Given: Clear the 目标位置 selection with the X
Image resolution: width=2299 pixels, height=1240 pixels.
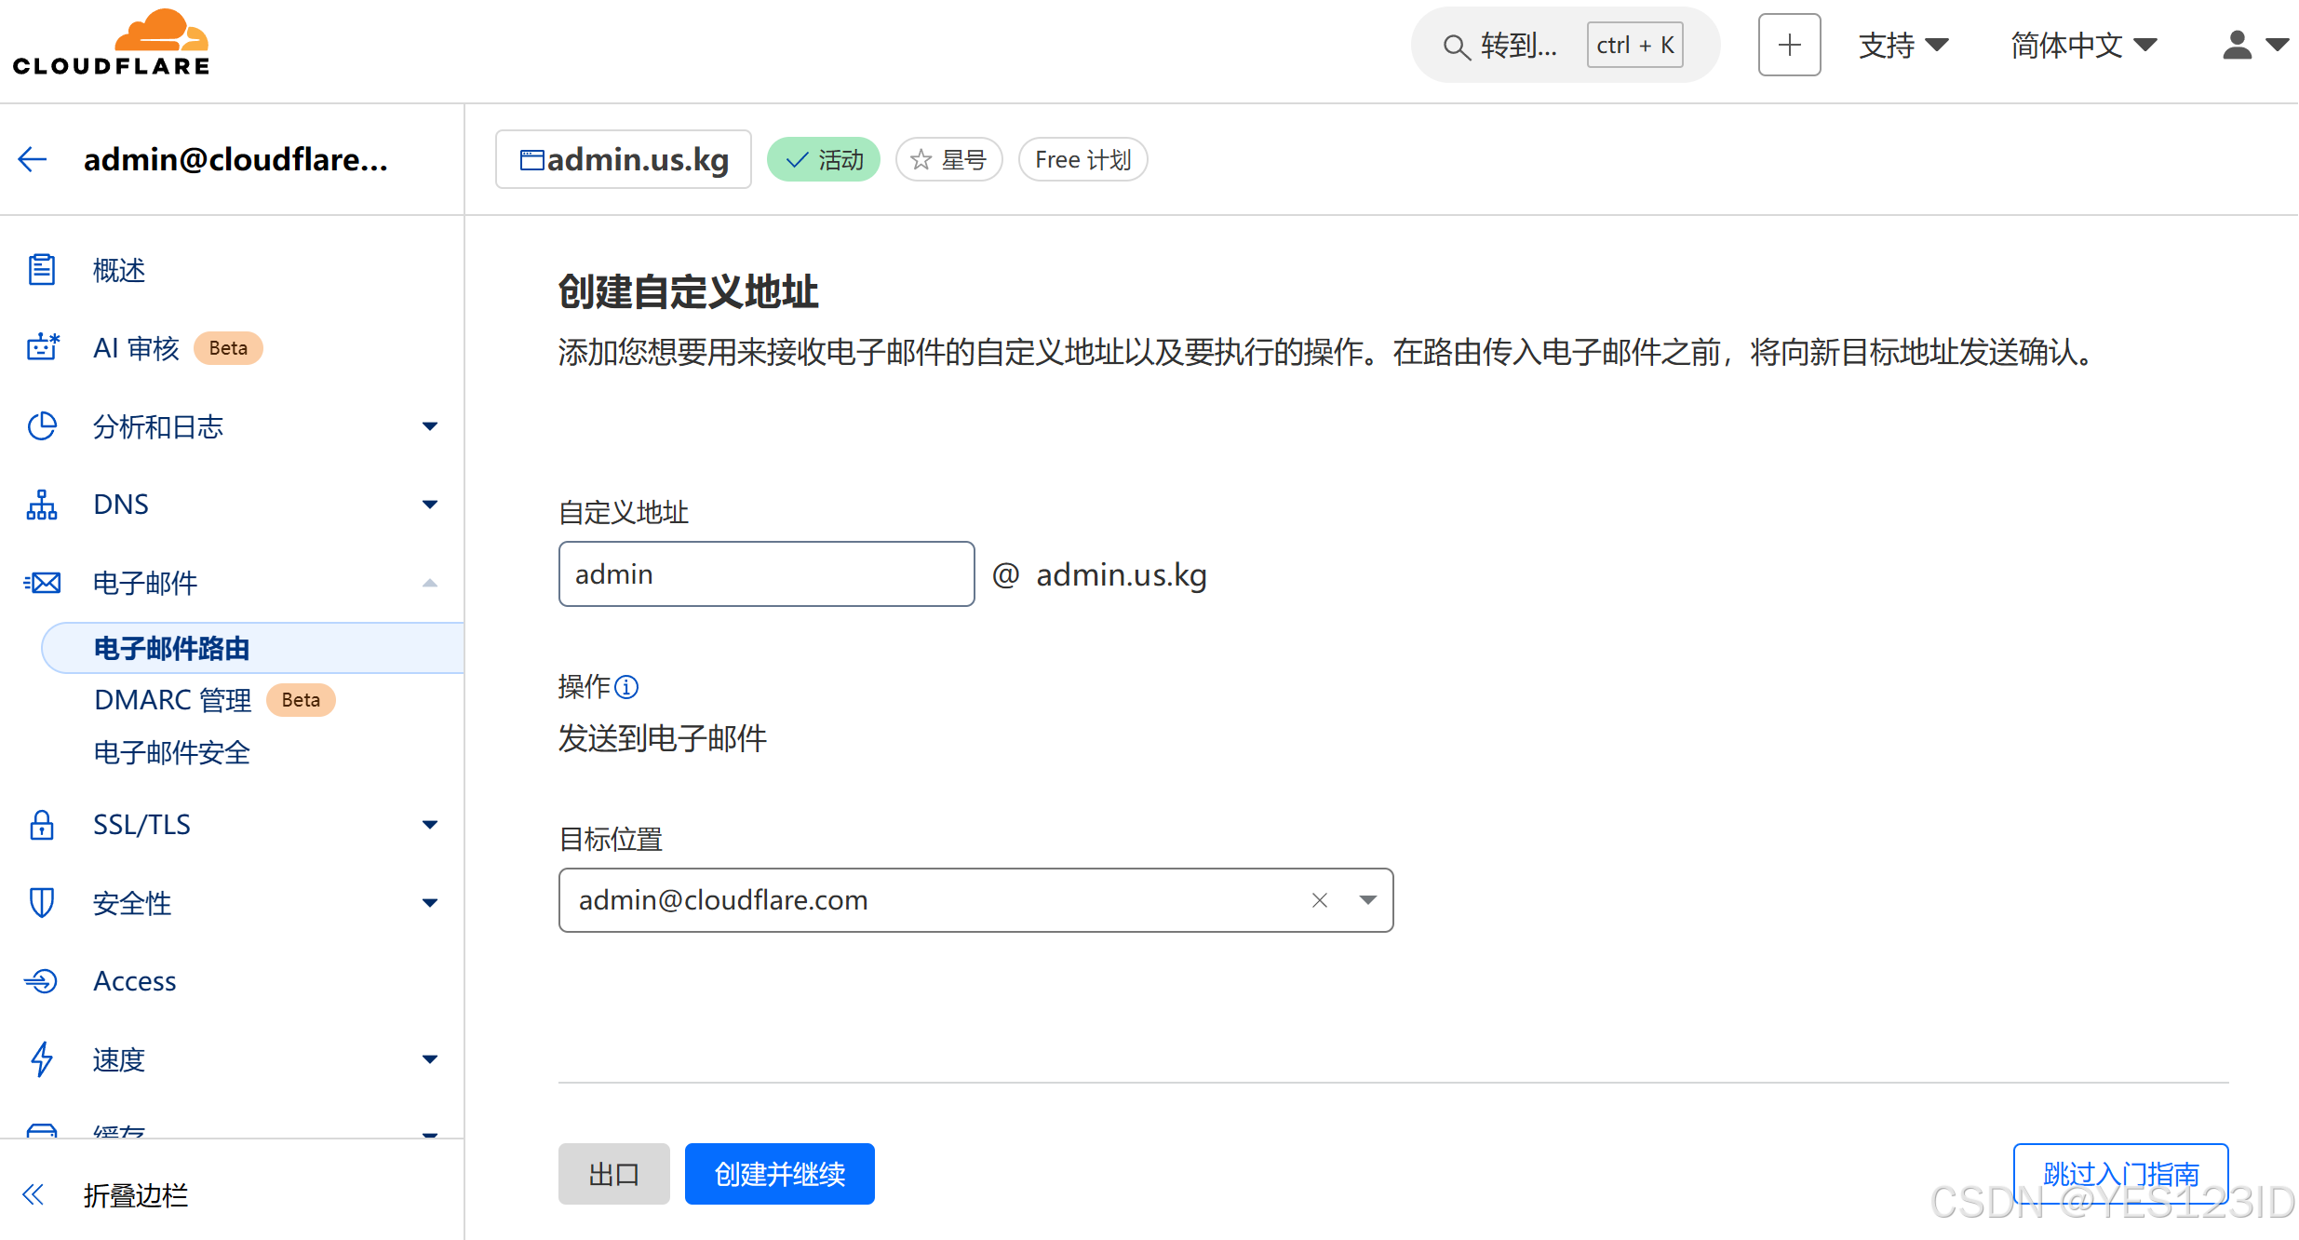Looking at the screenshot, I should 1319,900.
